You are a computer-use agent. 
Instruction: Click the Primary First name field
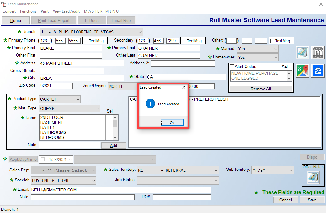pyautogui.click(x=71, y=48)
